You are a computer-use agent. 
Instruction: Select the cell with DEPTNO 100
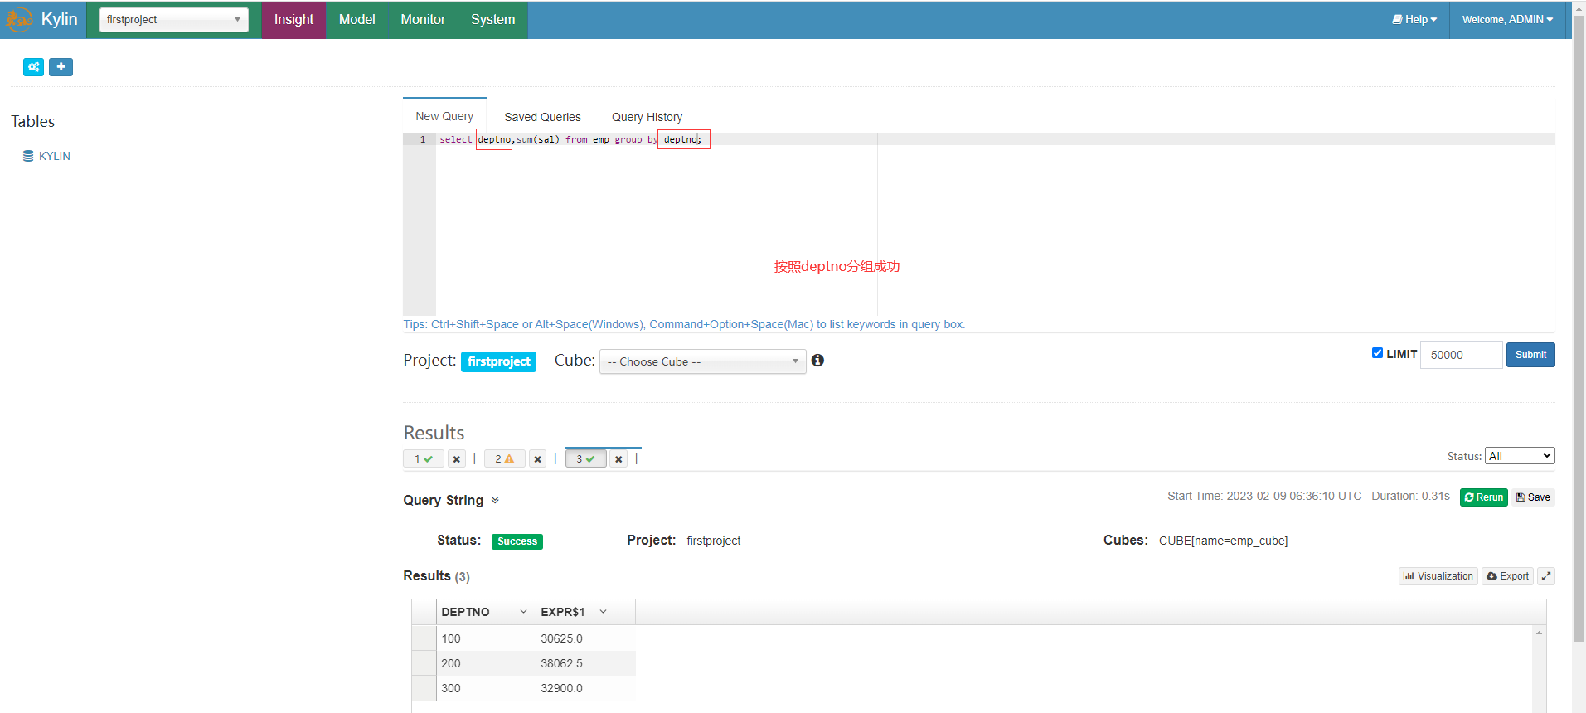tap(486, 638)
